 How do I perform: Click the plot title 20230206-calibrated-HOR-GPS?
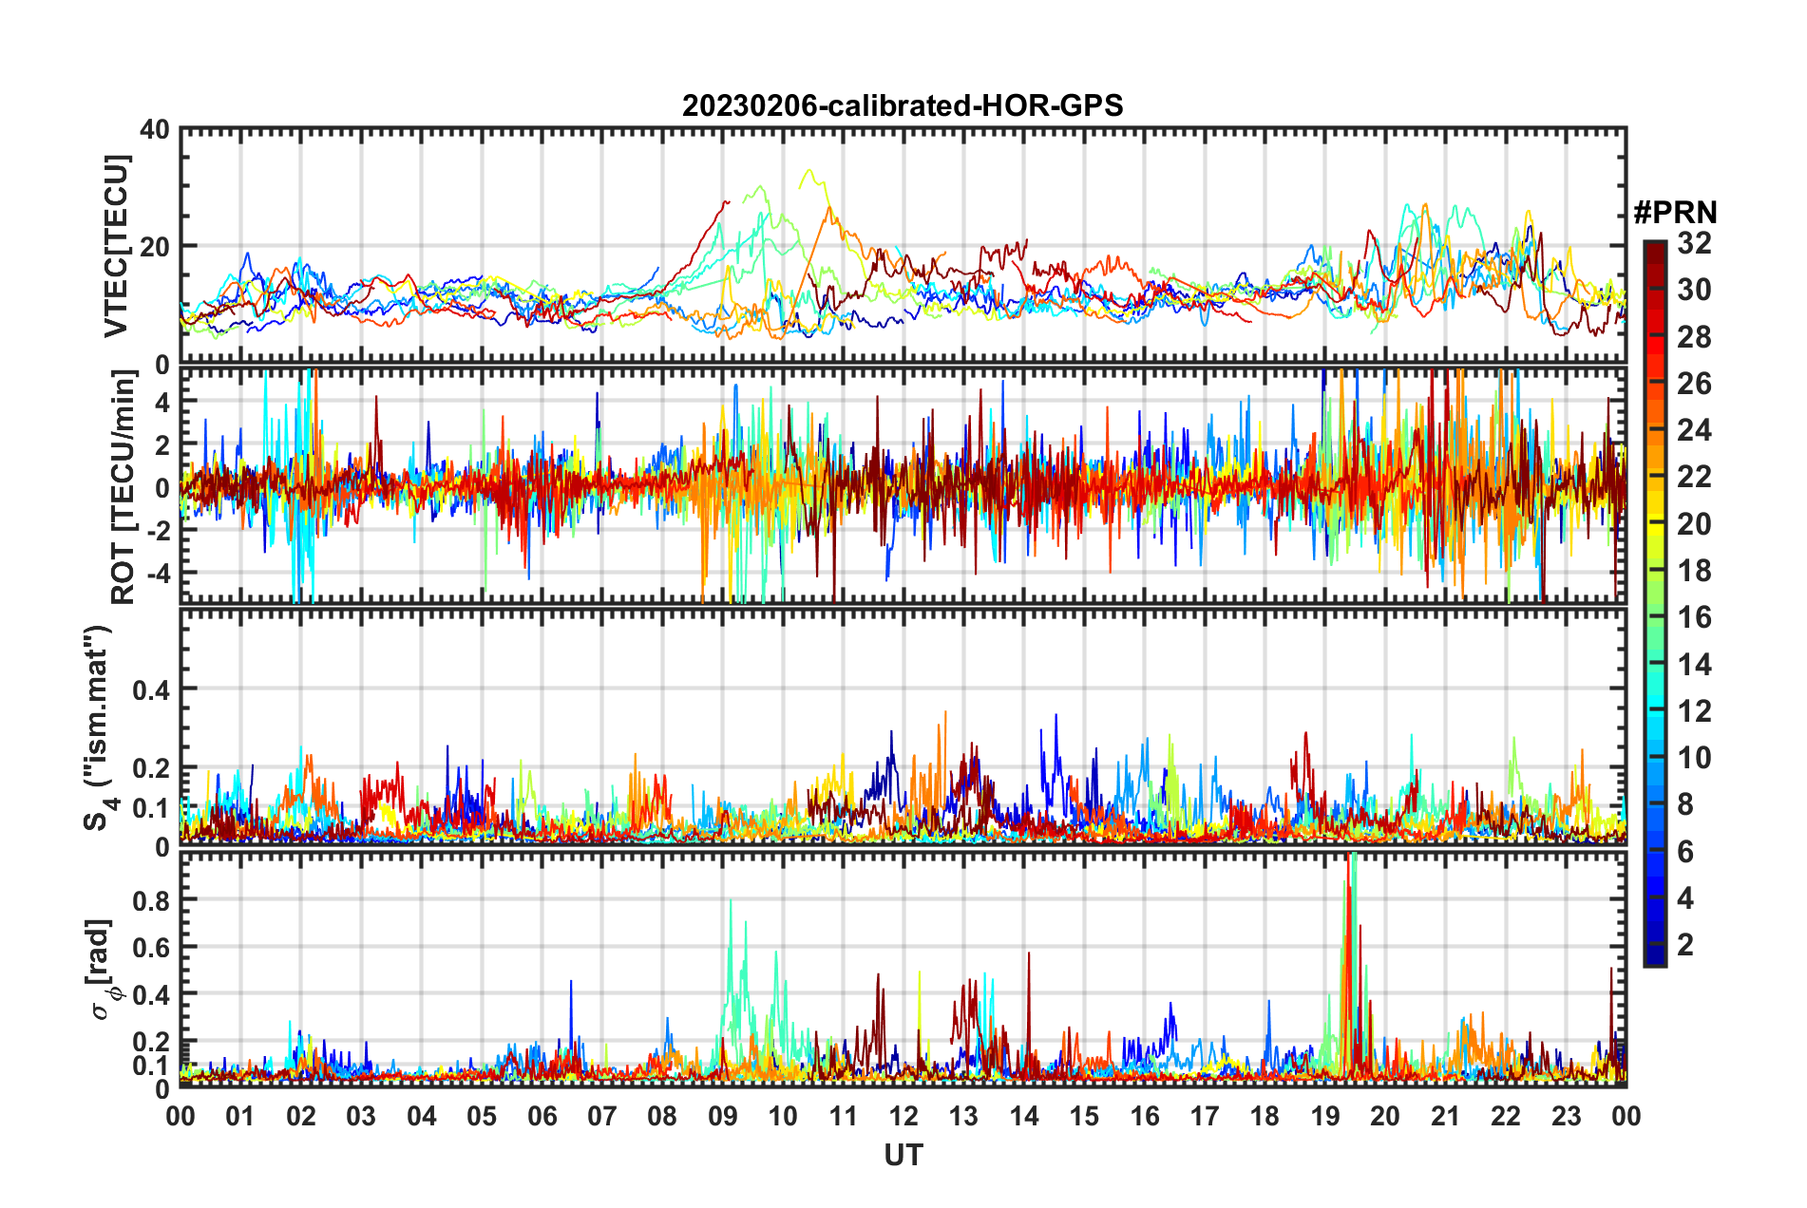tap(903, 105)
